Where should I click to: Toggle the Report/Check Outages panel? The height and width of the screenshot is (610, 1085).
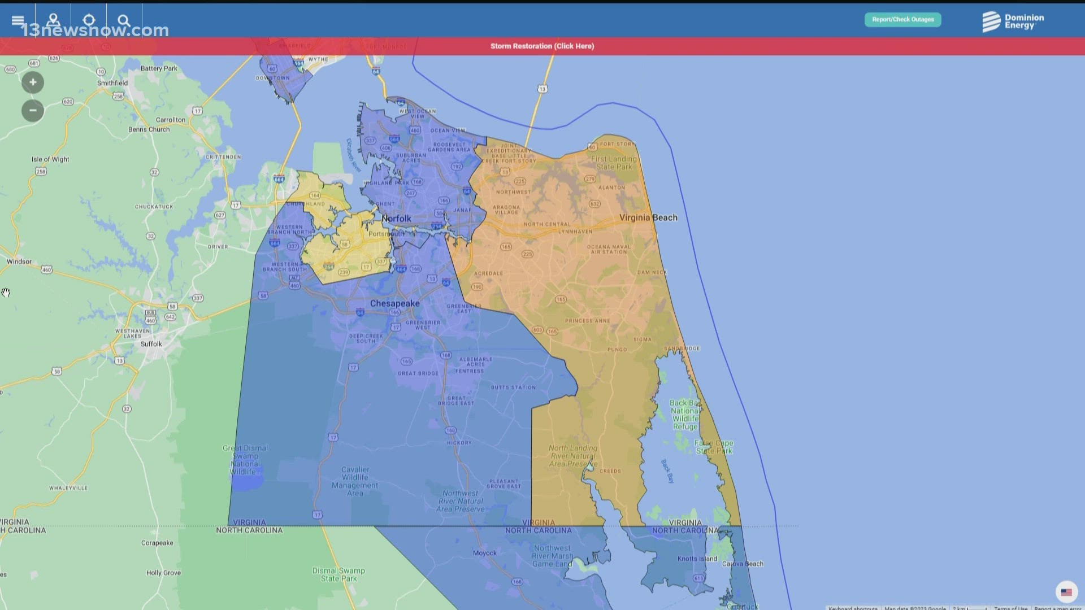coord(902,19)
